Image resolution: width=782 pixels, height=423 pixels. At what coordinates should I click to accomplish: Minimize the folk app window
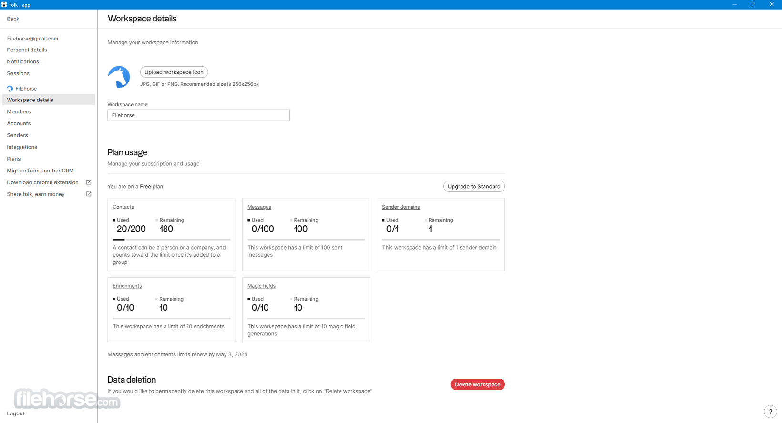coord(735,4)
